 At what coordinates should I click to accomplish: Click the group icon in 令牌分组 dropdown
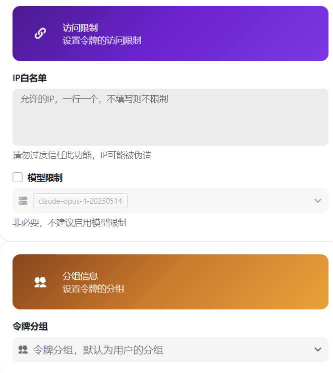tap(23, 349)
